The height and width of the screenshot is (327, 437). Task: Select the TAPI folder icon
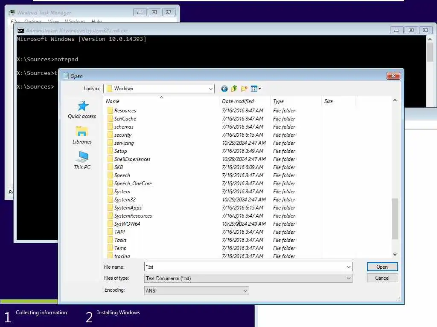tap(110, 232)
